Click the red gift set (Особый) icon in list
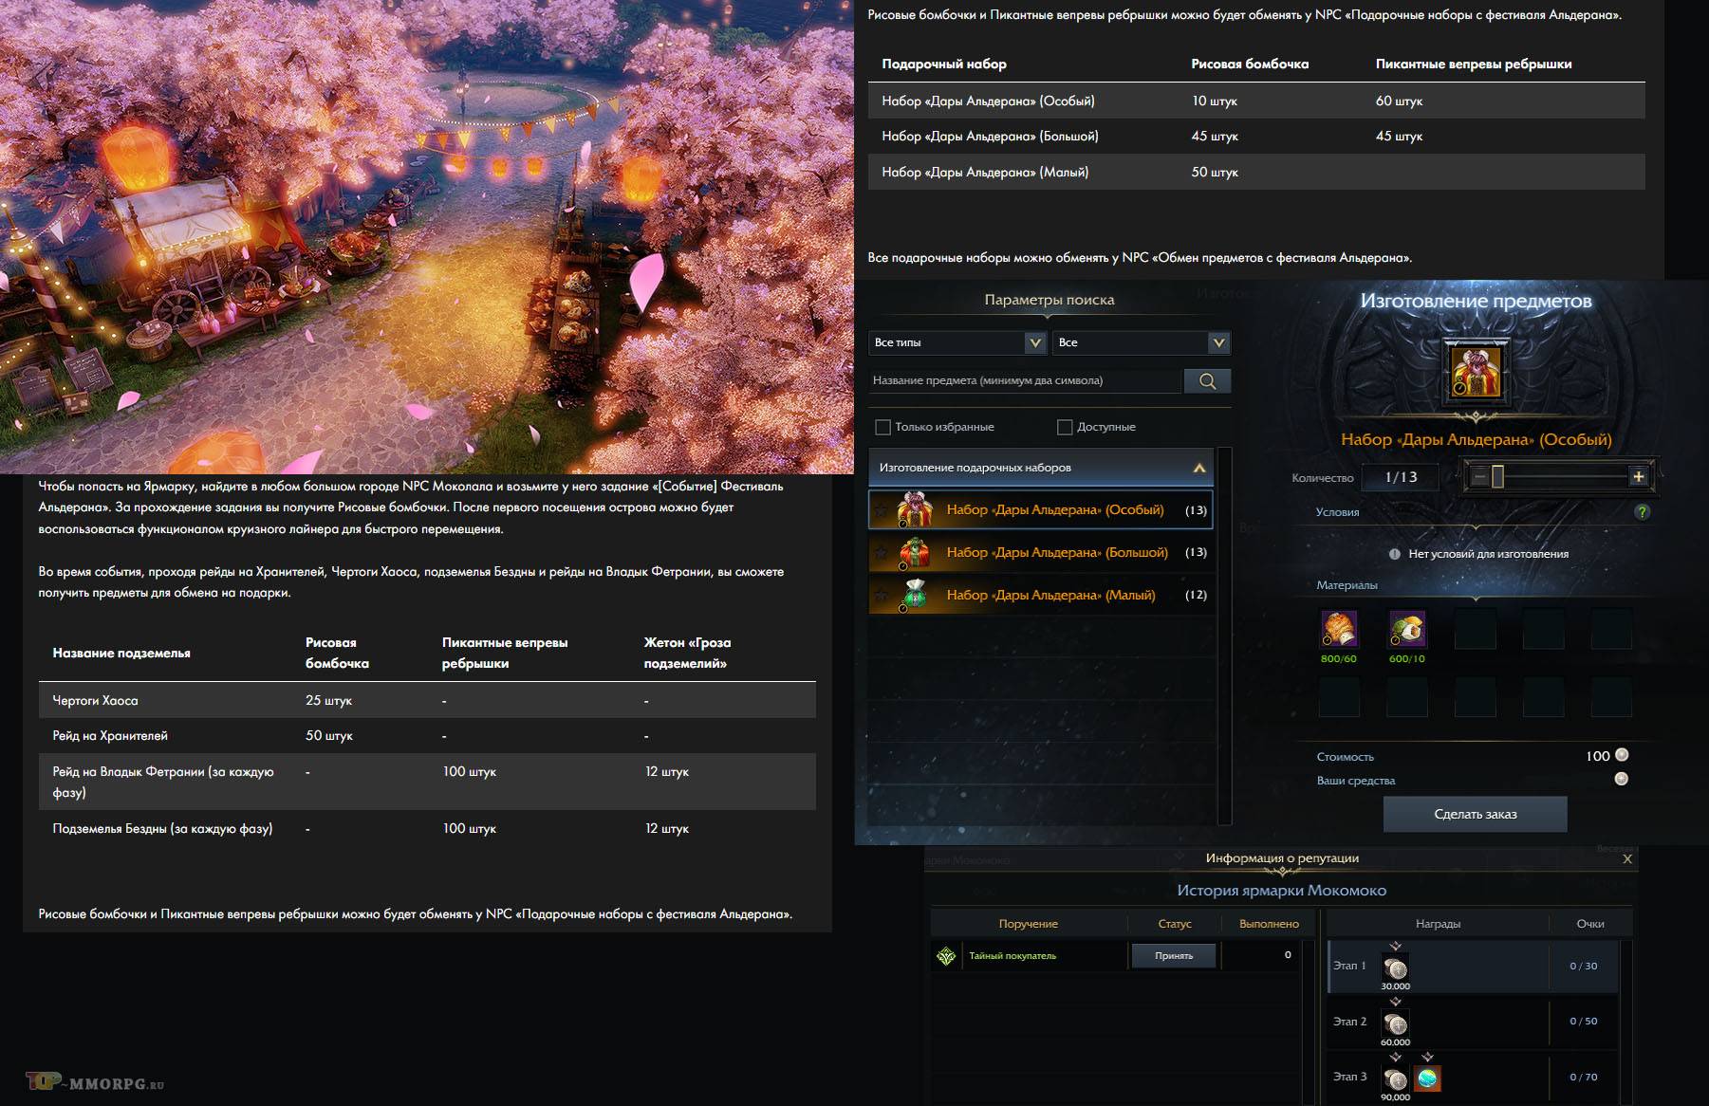The height and width of the screenshot is (1106, 1709). (x=915, y=510)
